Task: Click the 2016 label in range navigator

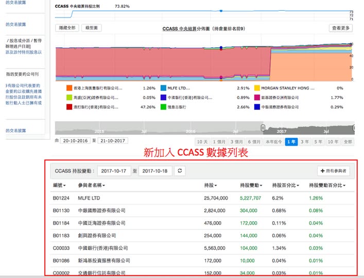Action: [x=190, y=131]
